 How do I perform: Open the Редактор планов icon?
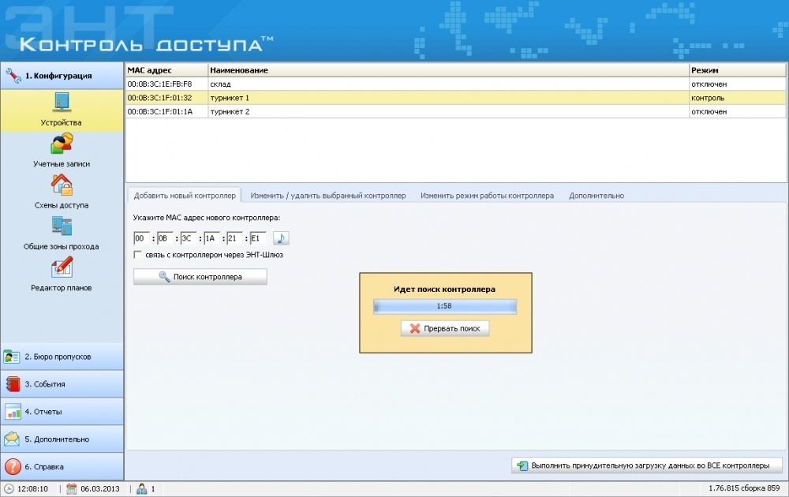(x=62, y=267)
